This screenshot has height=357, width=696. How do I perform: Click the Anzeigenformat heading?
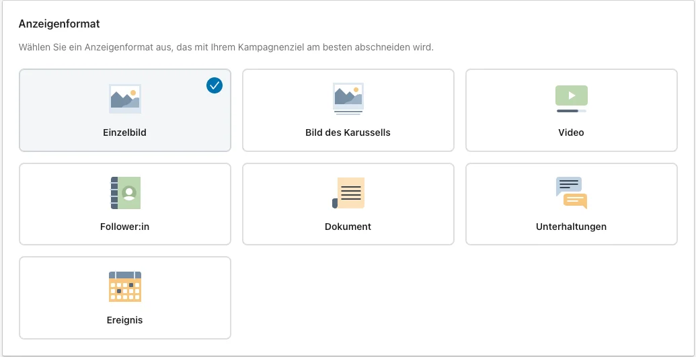[x=59, y=24]
